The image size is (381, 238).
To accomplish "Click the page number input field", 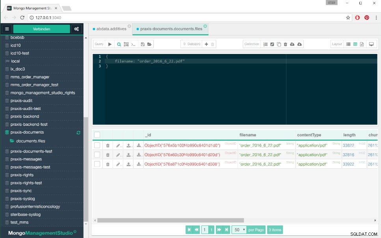I will 205,230.
